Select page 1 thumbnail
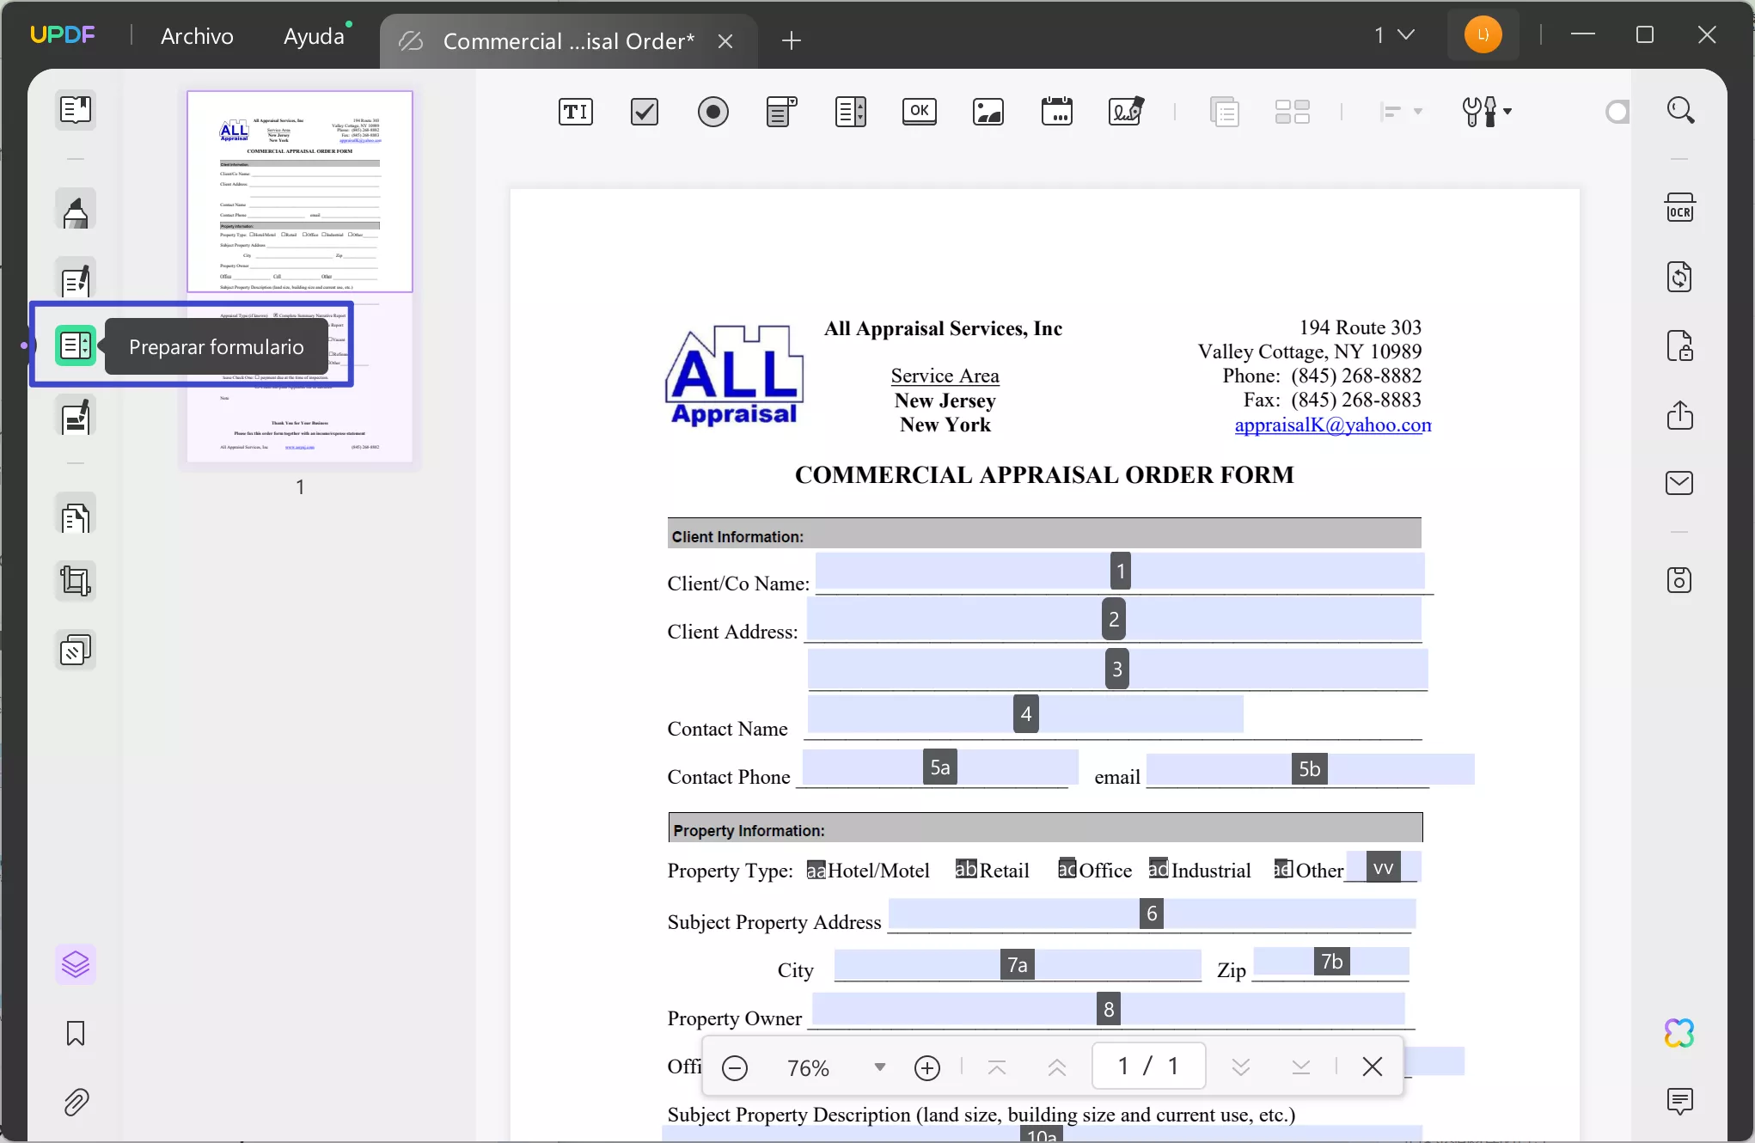Image resolution: width=1755 pixels, height=1143 pixels. point(300,278)
